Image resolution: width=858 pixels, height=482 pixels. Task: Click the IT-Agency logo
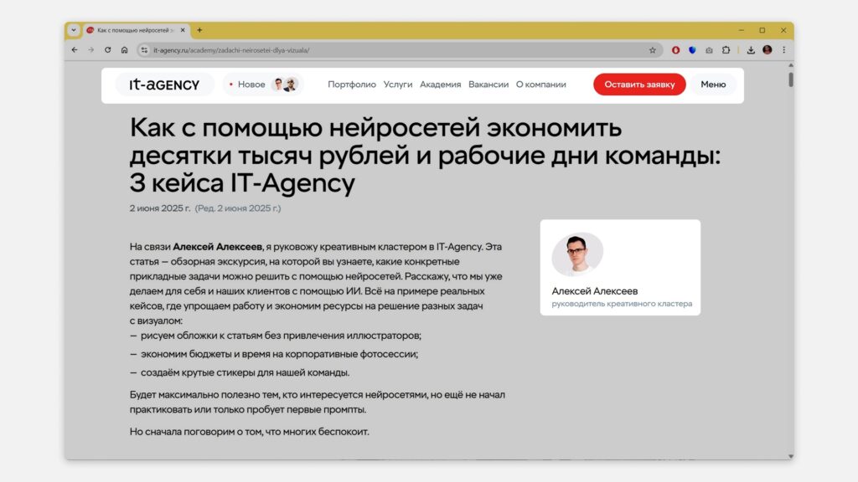[x=164, y=85]
